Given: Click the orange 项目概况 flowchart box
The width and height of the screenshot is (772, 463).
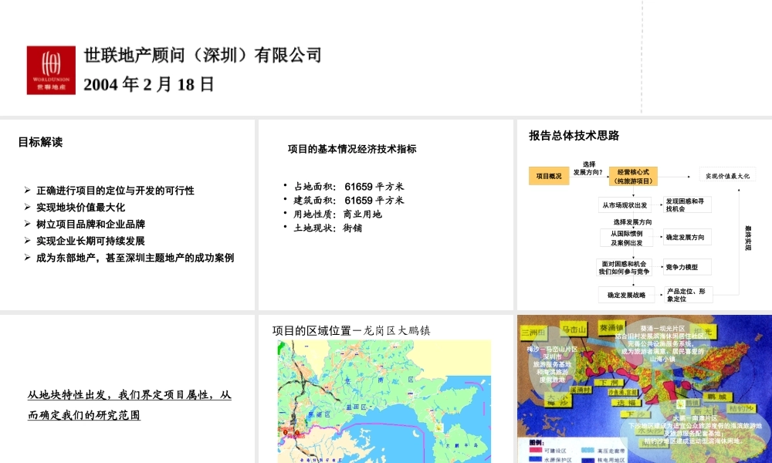Looking at the screenshot, I should click(x=549, y=176).
